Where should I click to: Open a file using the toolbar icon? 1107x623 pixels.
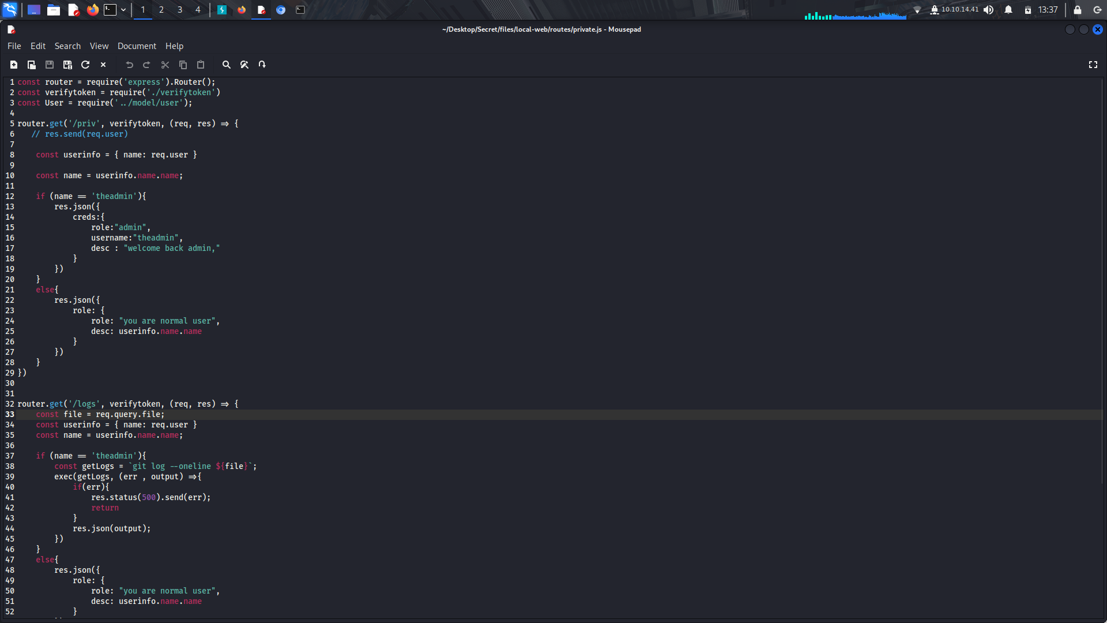(x=32, y=65)
